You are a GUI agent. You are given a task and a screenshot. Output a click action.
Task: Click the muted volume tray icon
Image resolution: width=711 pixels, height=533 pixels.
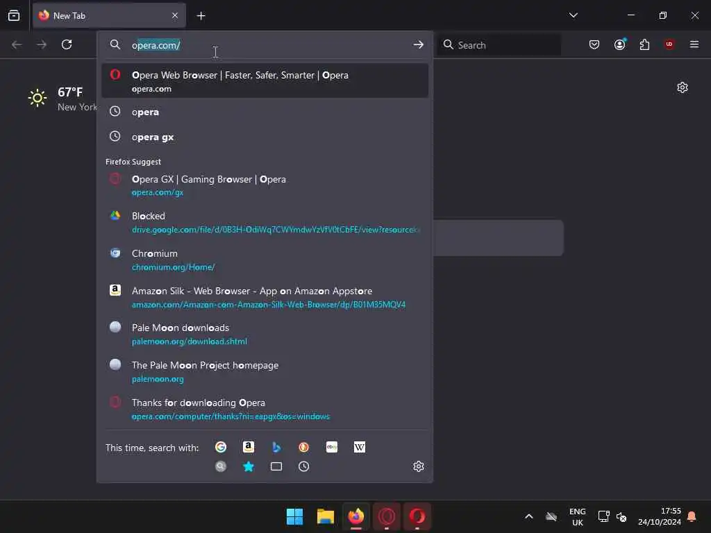click(621, 516)
